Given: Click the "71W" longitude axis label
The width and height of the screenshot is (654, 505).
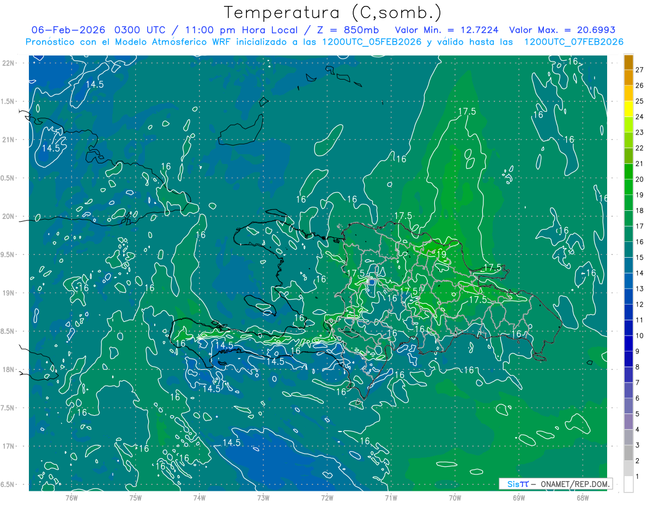Looking at the screenshot, I should [391, 497].
